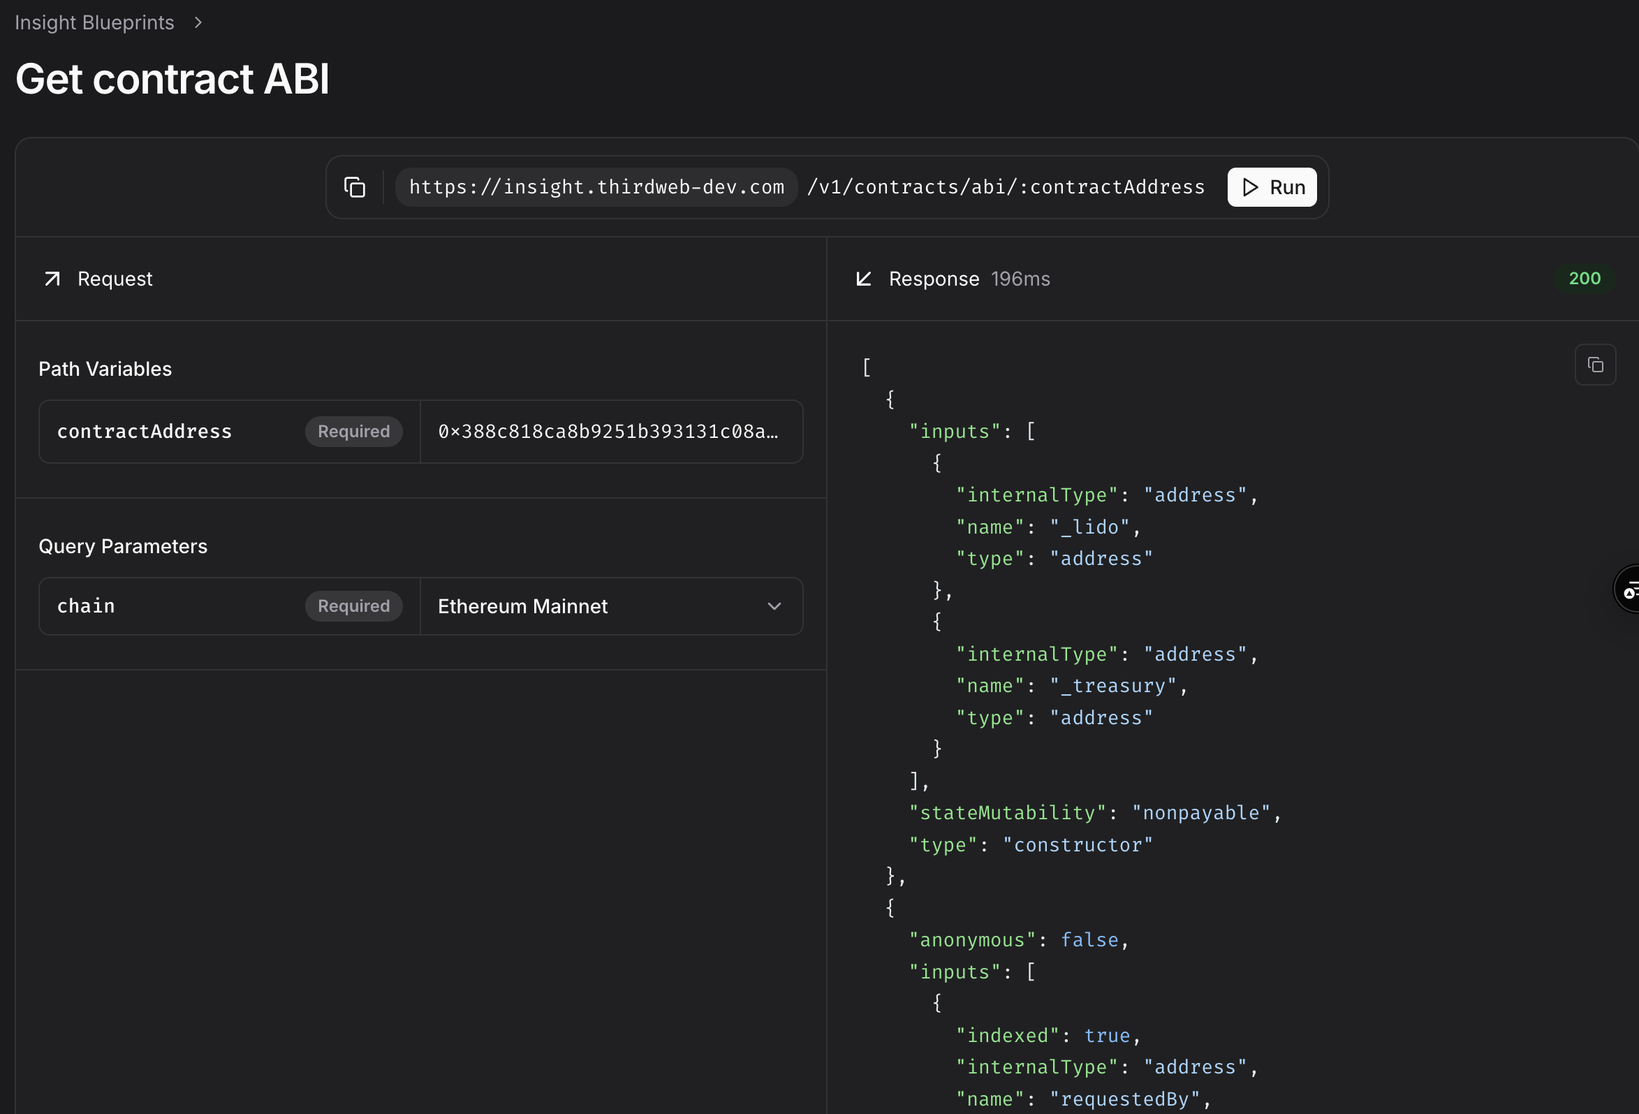This screenshot has height=1114, width=1639.
Task: Click the insight.thirdweb-dev.com base URL pill
Action: [596, 187]
